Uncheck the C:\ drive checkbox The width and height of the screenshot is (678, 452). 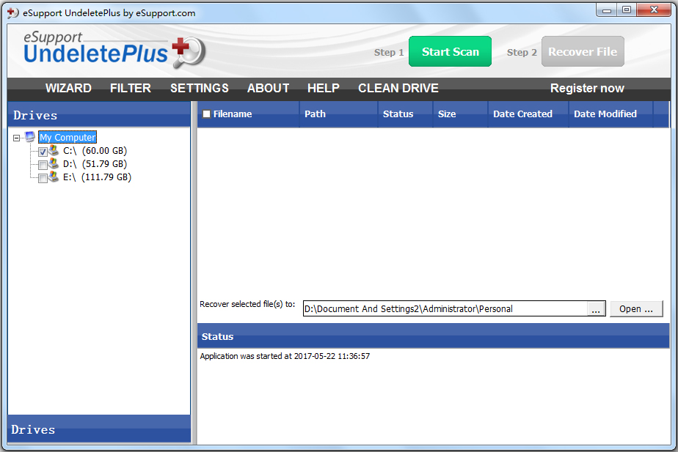point(43,152)
